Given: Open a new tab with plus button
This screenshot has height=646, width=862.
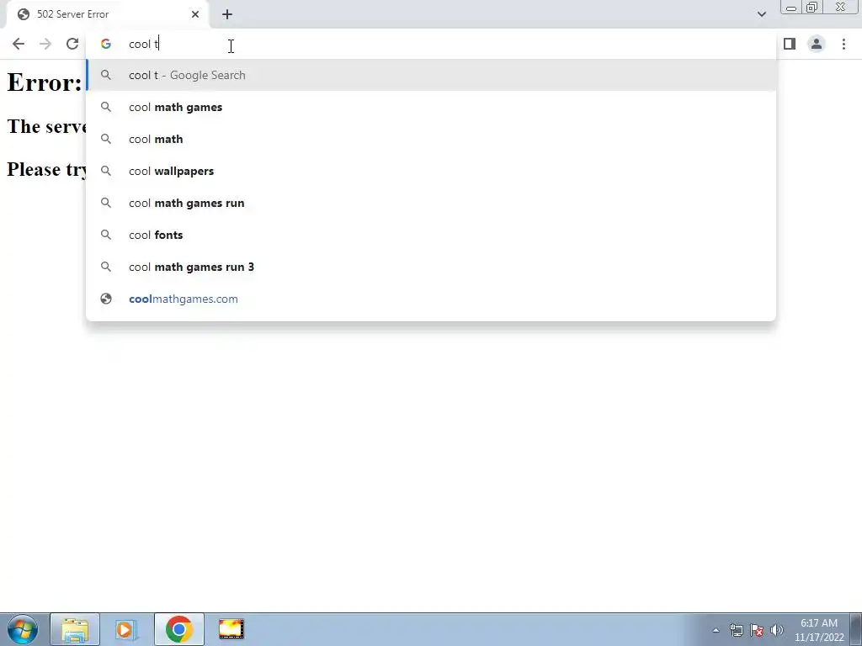Looking at the screenshot, I should click(x=227, y=14).
